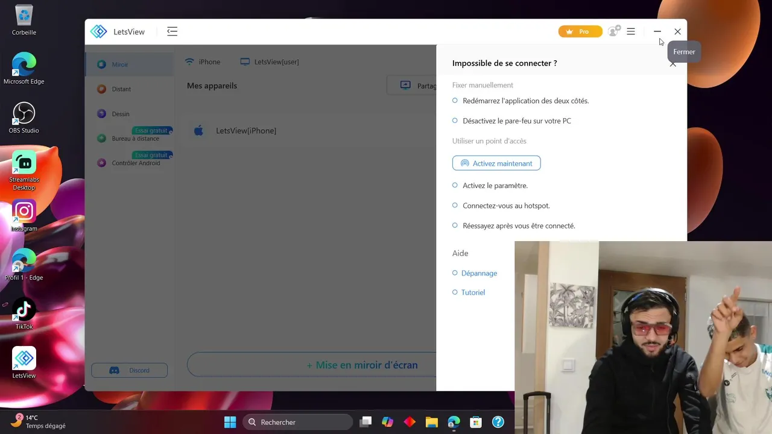Screen dimensions: 772x434
Task: Open the Discord button
Action: click(129, 370)
